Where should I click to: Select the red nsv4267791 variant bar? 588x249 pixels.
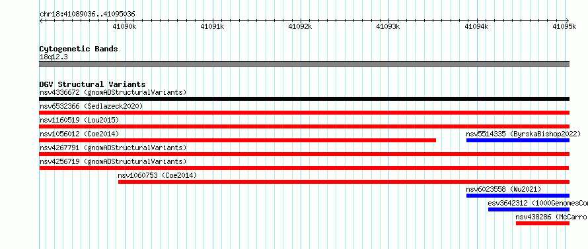pyautogui.click(x=304, y=154)
